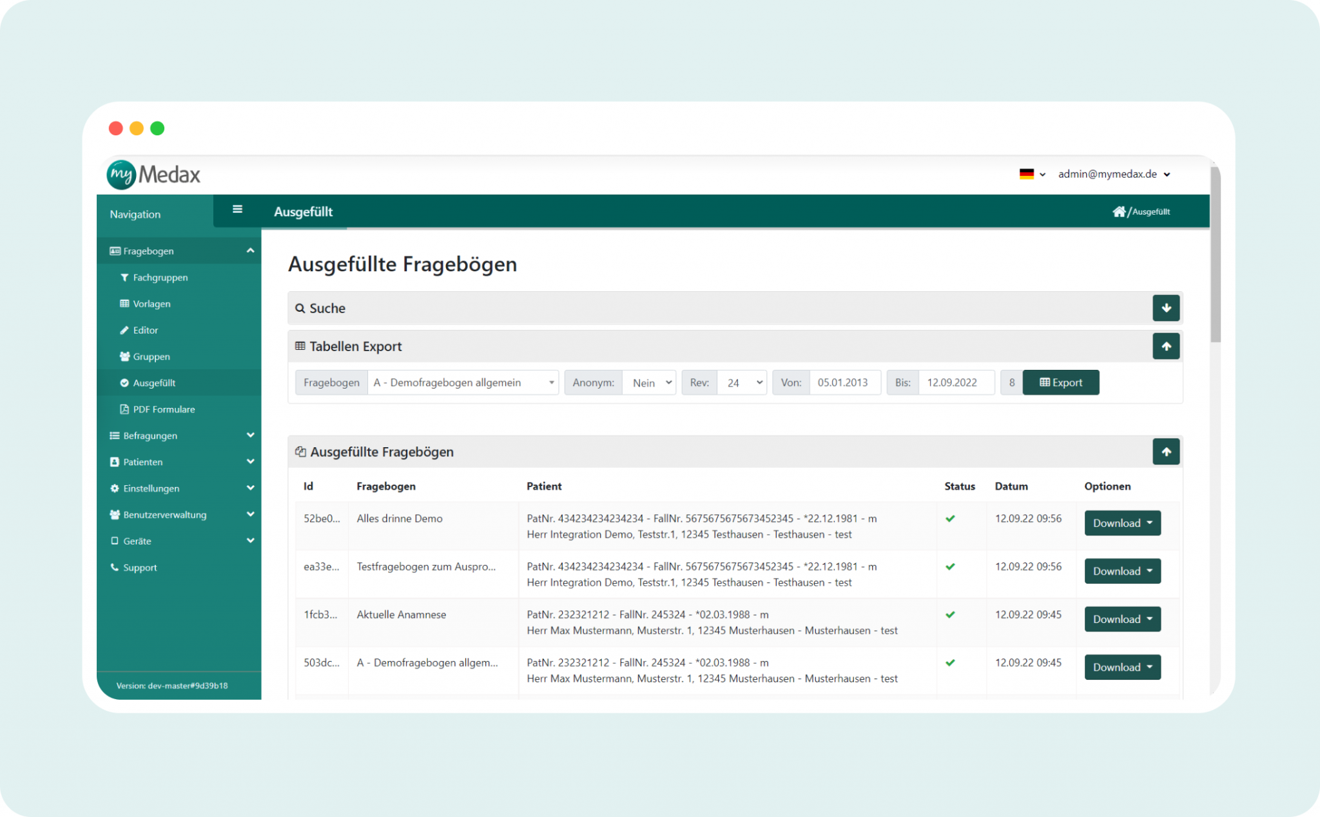Click the green status check for 503dc...
The image size is (1320, 817).
tap(950, 662)
